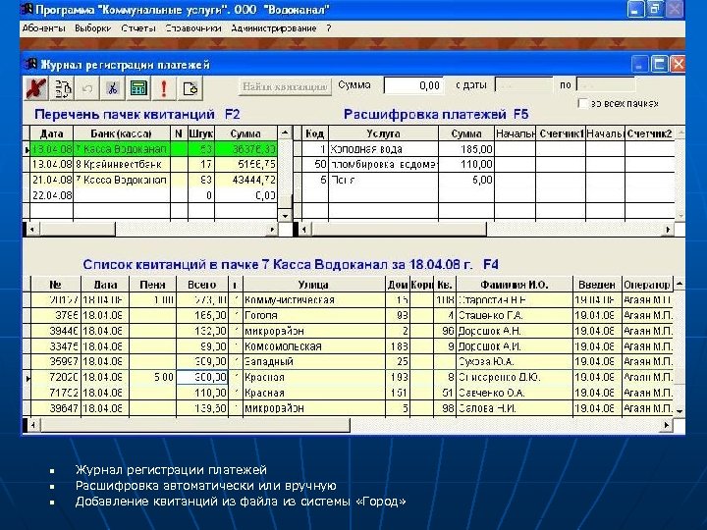Click the scissors cut toolbar icon

click(113, 87)
